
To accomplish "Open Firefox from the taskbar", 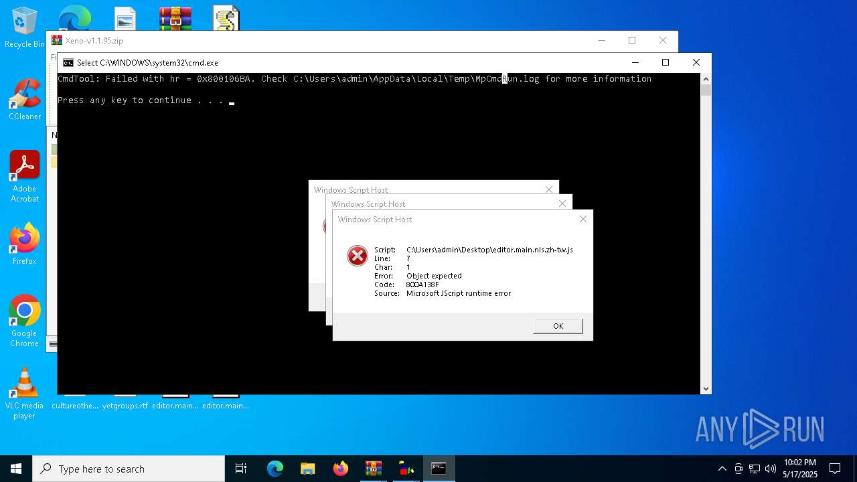I will coord(341,469).
